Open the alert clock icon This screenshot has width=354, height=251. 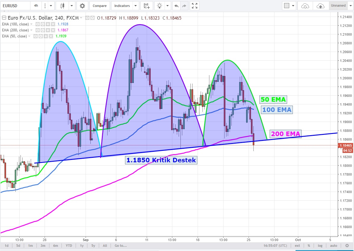click(146, 6)
